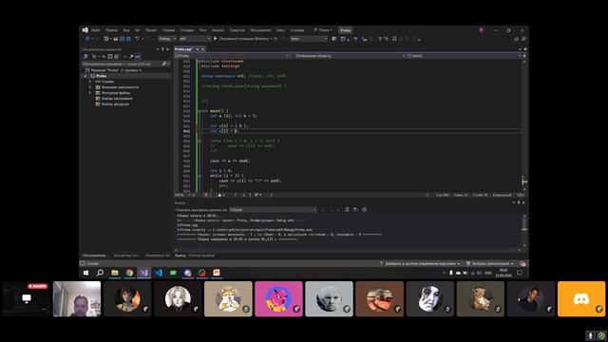
Task: Click the account profile badge
Action: [x=482, y=30]
